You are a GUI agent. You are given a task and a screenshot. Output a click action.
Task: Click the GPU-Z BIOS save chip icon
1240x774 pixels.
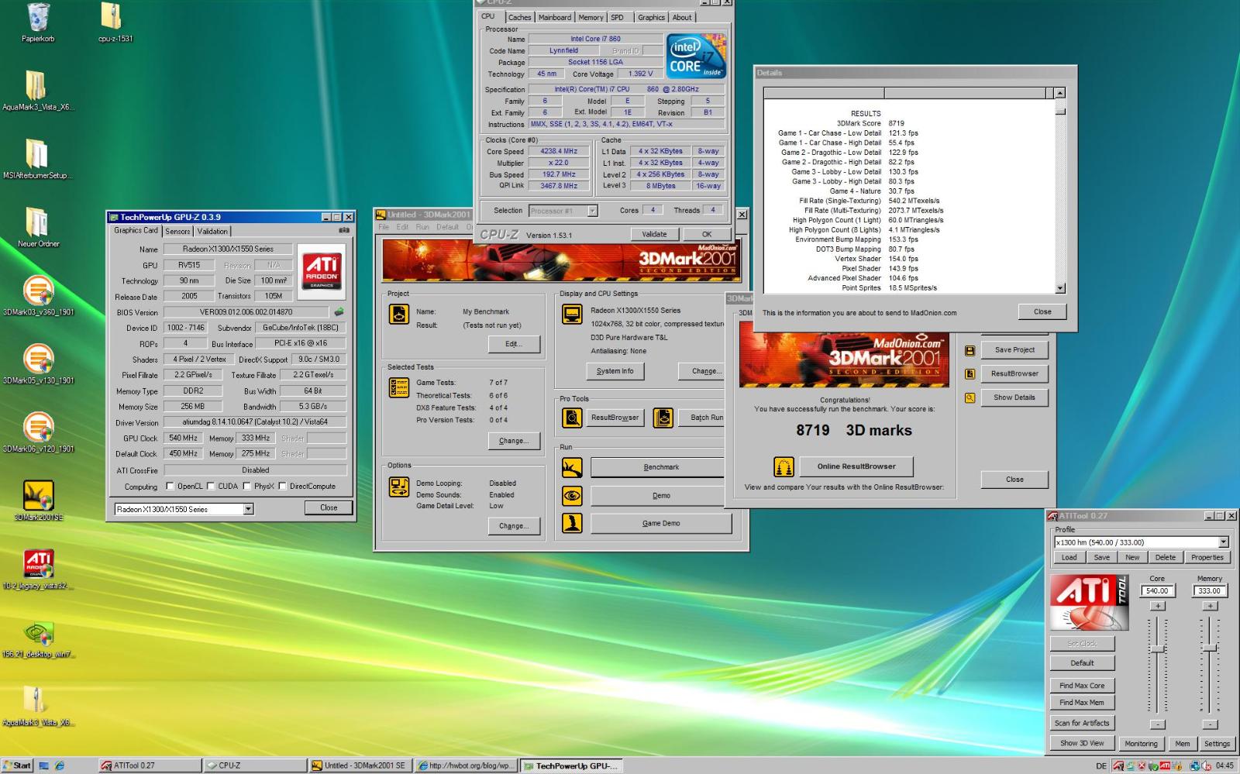pyautogui.click(x=339, y=311)
